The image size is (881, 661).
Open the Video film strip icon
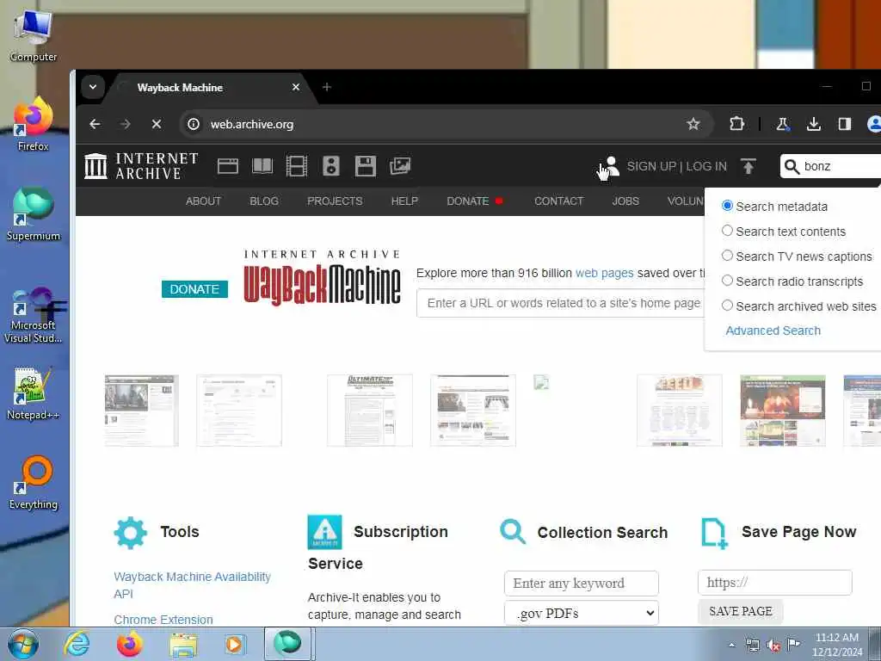(297, 166)
